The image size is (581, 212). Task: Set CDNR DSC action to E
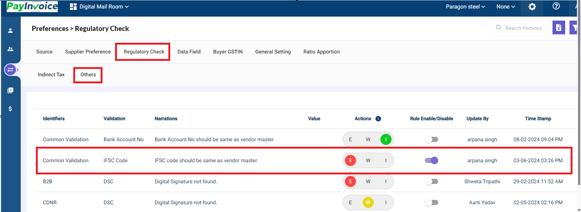click(350, 202)
